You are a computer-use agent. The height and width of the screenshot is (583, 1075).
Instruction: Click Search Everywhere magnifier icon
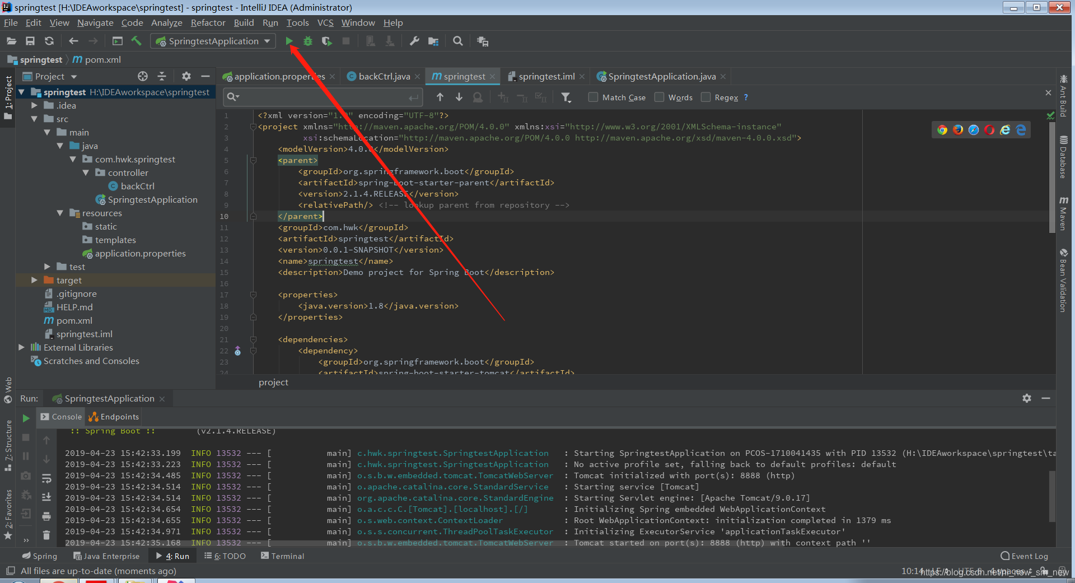(458, 41)
